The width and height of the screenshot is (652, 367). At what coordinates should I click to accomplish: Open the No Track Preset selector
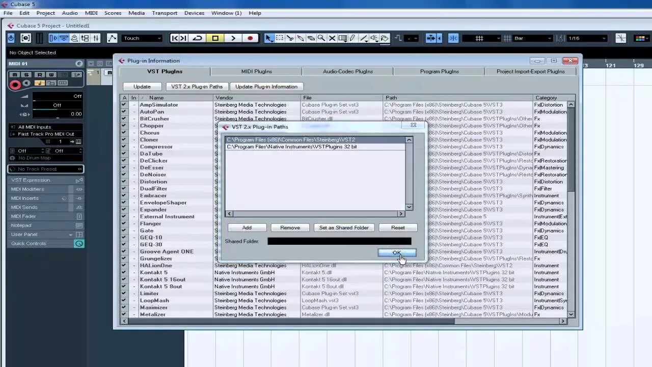tap(46, 169)
